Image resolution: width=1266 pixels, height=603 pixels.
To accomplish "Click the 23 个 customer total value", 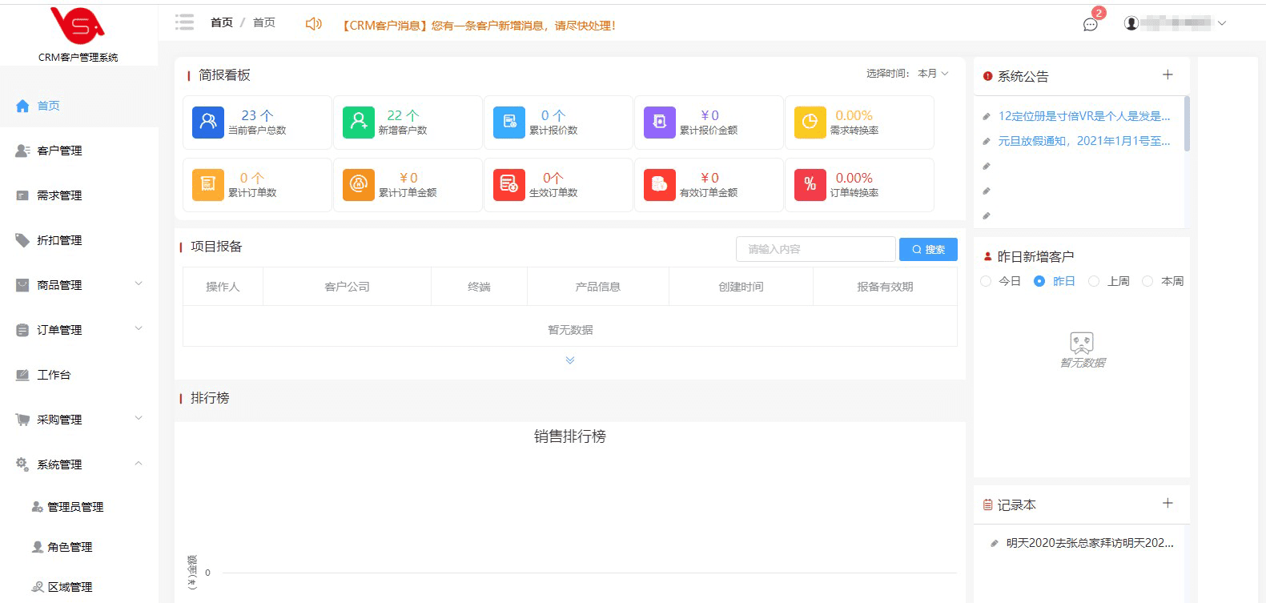I will coord(257,115).
